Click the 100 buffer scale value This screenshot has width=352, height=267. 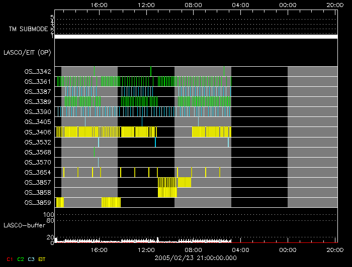[x=48, y=215]
